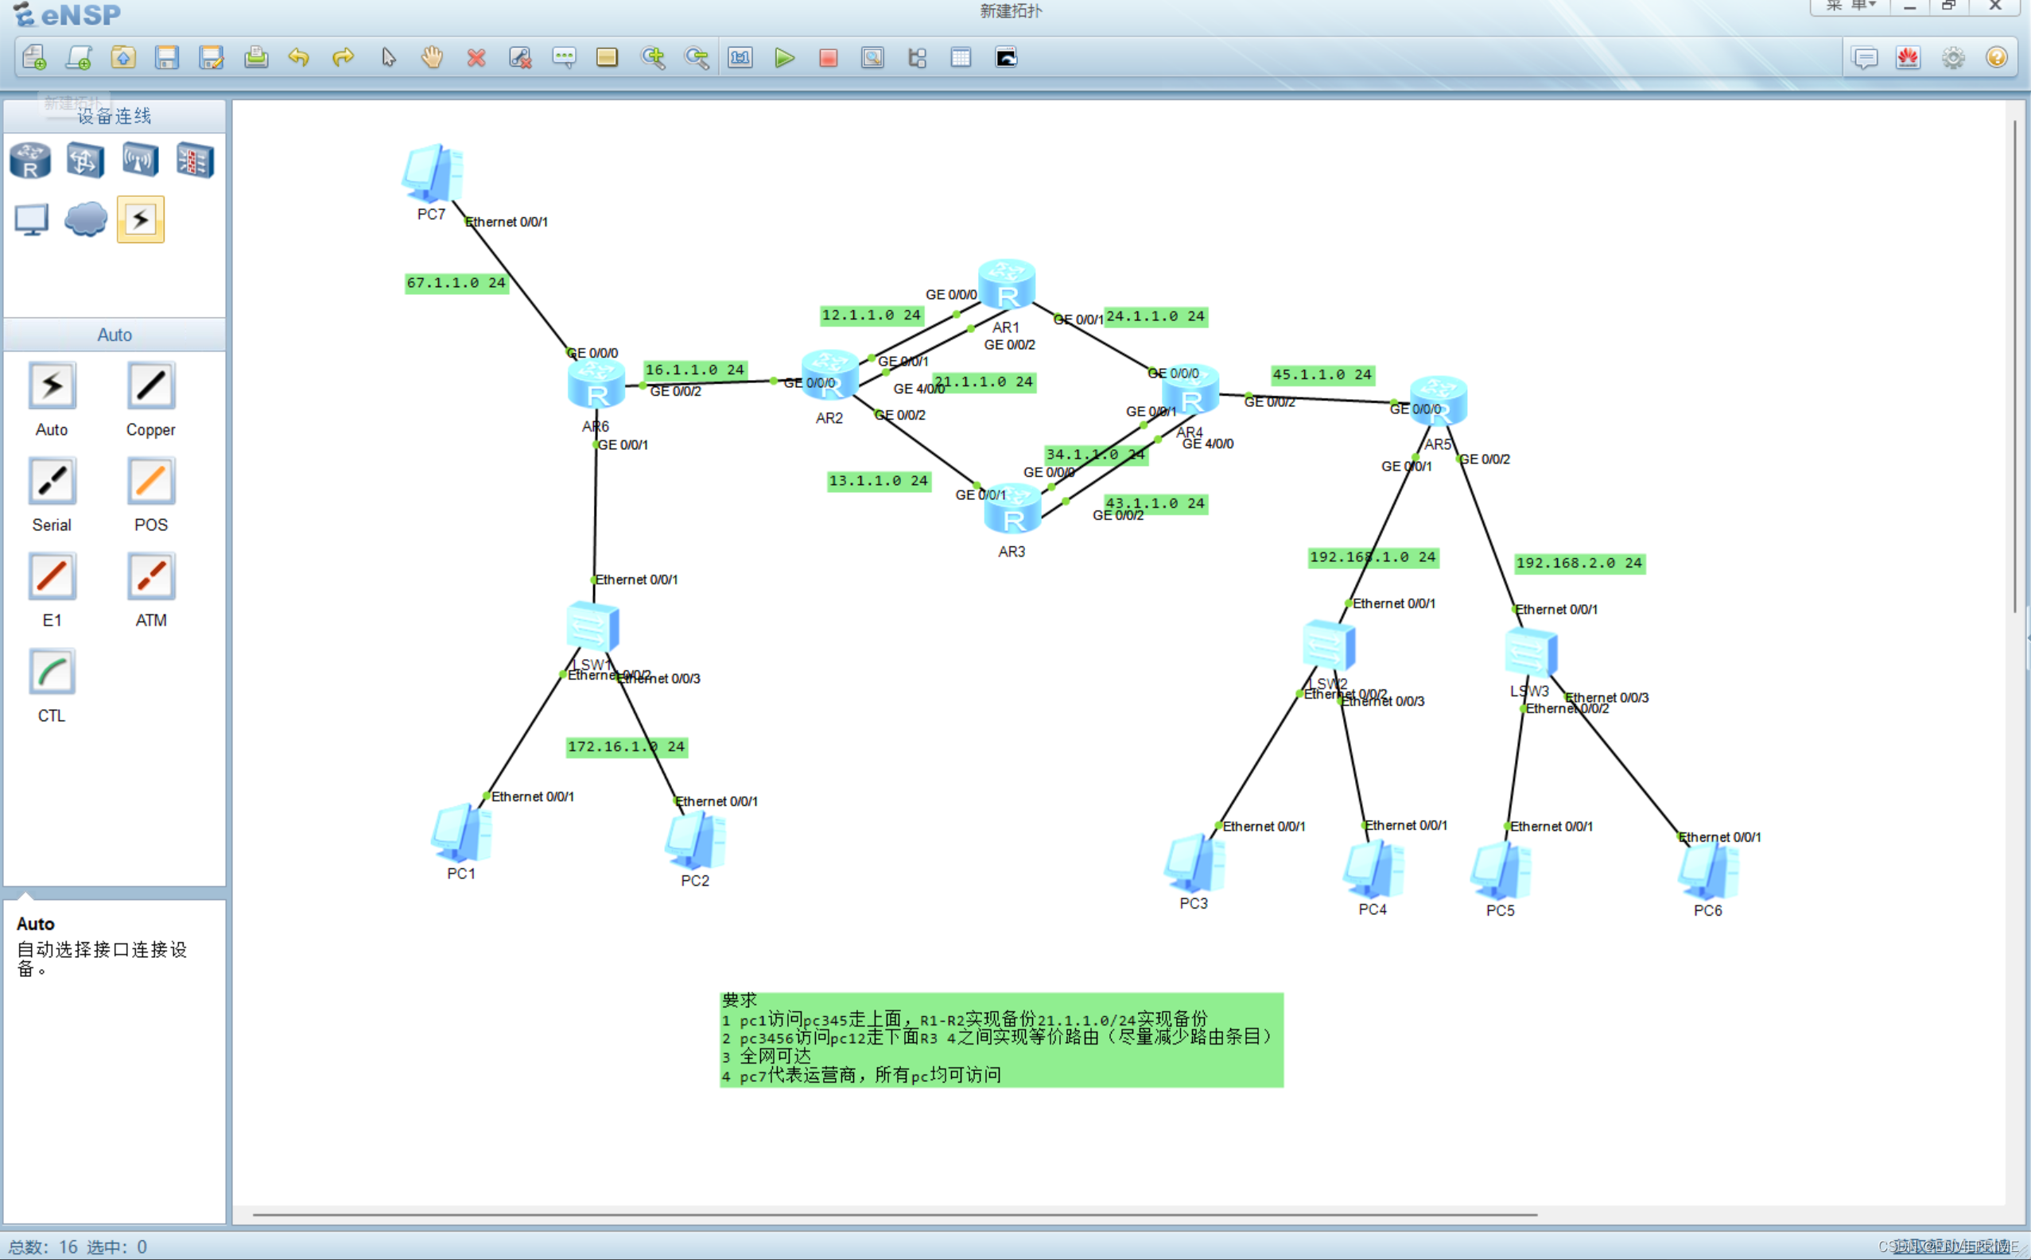Click the Undo arrow icon
Screen dimensions: 2031x1260
click(299, 57)
